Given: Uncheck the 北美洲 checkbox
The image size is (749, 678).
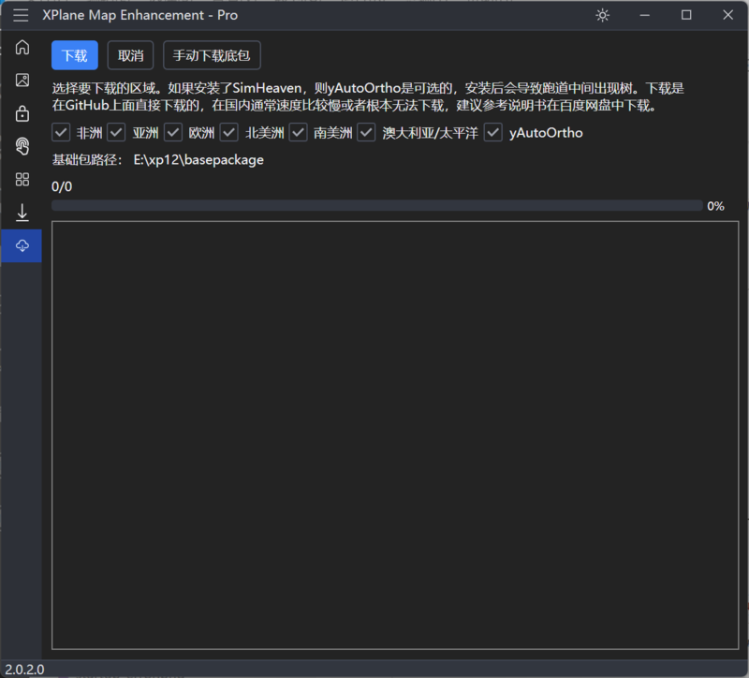Looking at the screenshot, I should point(228,132).
